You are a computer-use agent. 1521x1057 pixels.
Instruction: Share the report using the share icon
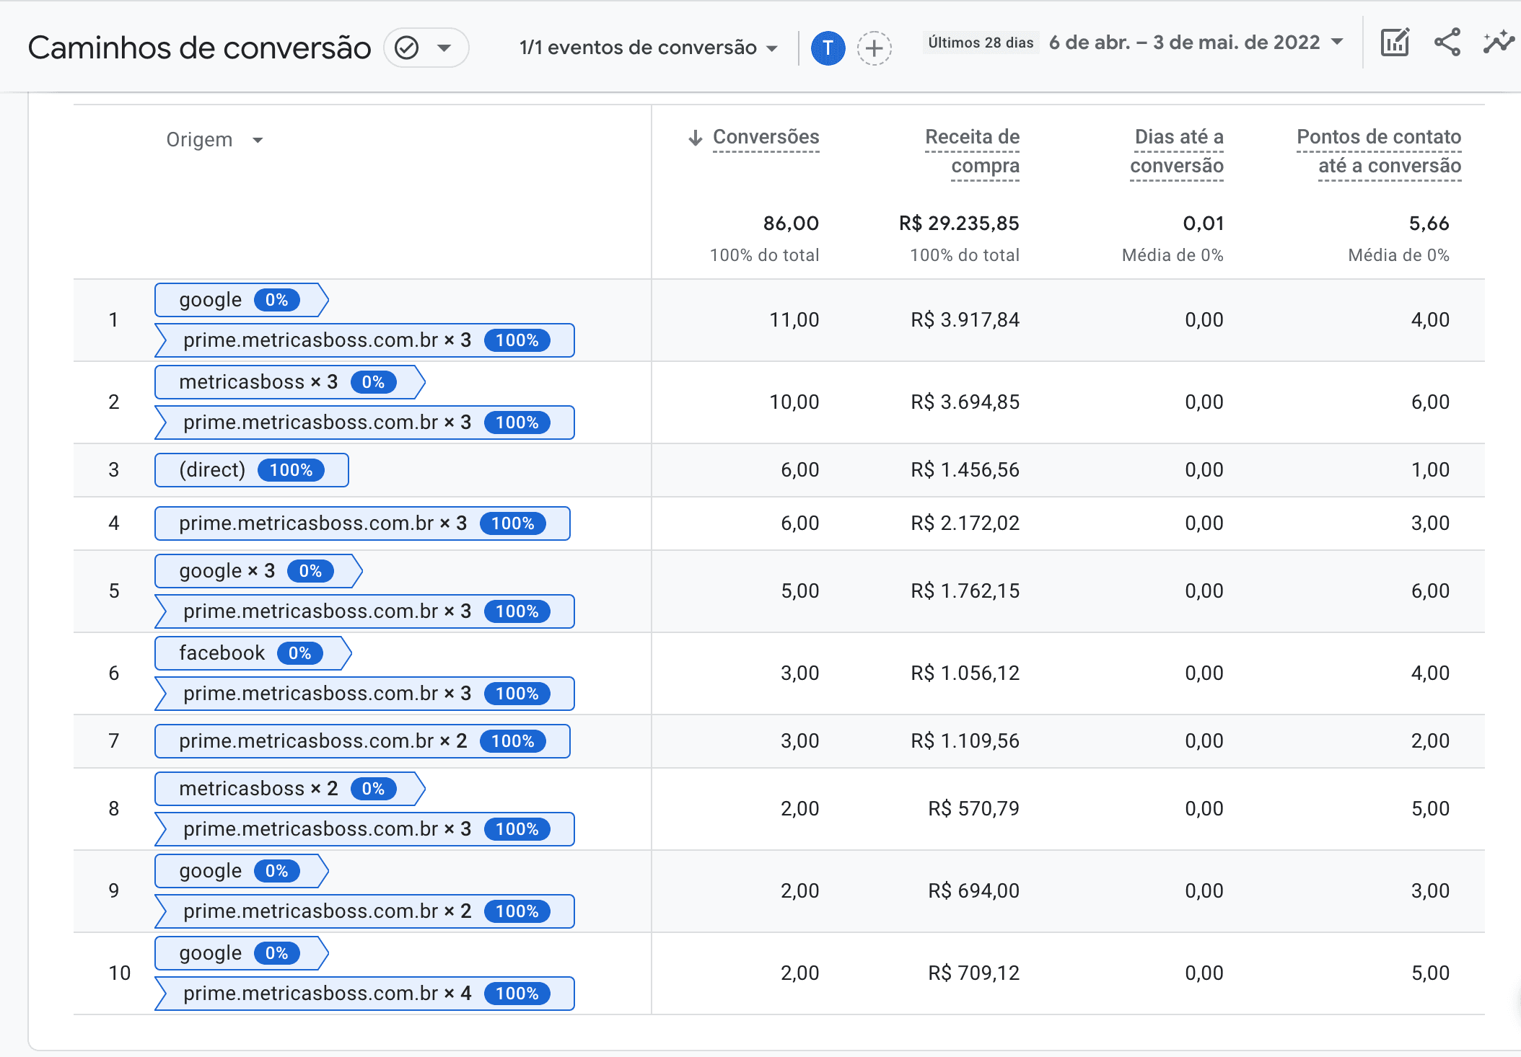pos(1447,43)
